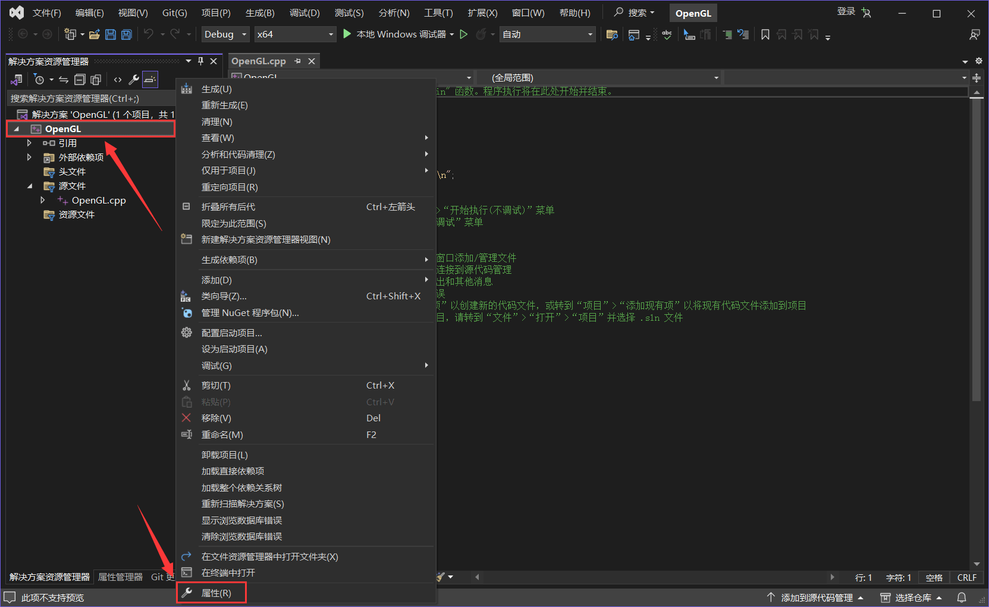The height and width of the screenshot is (607, 989).
Task: Open the notifications bell in the status bar
Action: click(x=962, y=597)
